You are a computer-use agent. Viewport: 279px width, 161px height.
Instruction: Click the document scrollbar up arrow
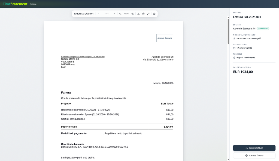(228, 18)
